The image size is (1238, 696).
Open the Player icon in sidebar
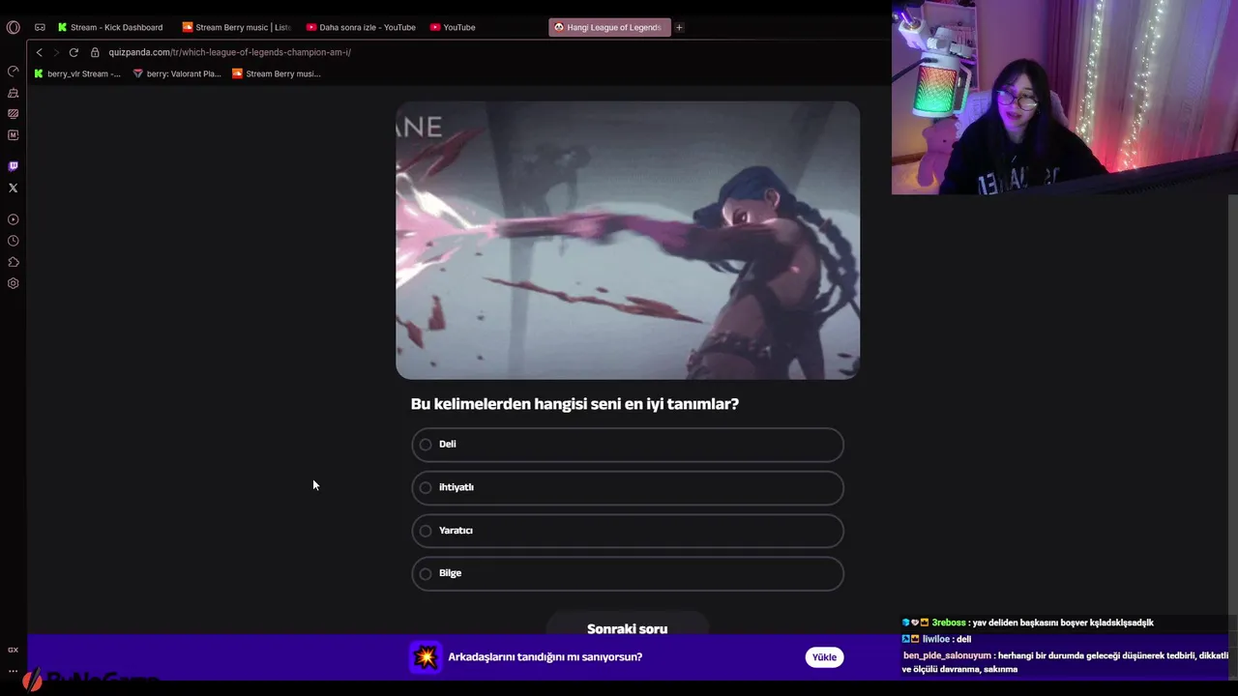[x=13, y=219]
